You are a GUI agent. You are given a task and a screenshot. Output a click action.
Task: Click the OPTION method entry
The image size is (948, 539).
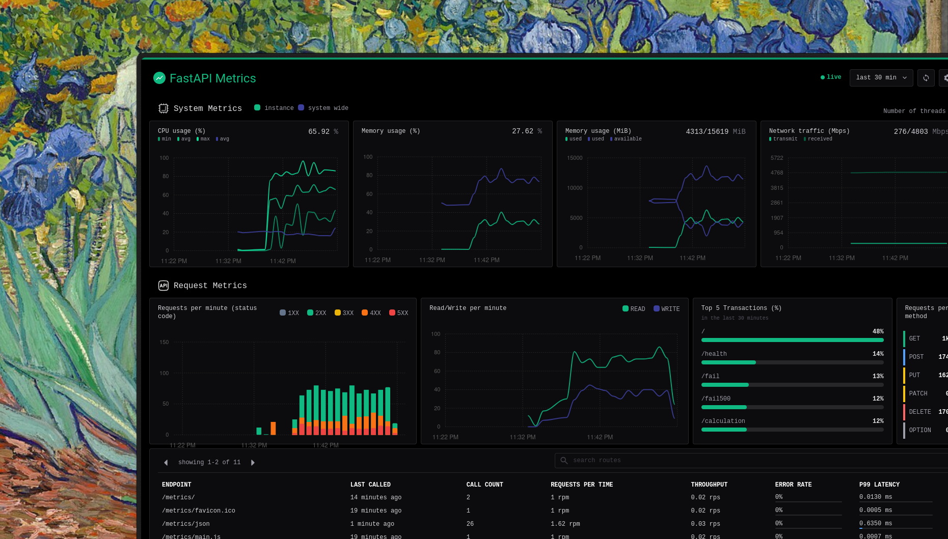point(926,430)
